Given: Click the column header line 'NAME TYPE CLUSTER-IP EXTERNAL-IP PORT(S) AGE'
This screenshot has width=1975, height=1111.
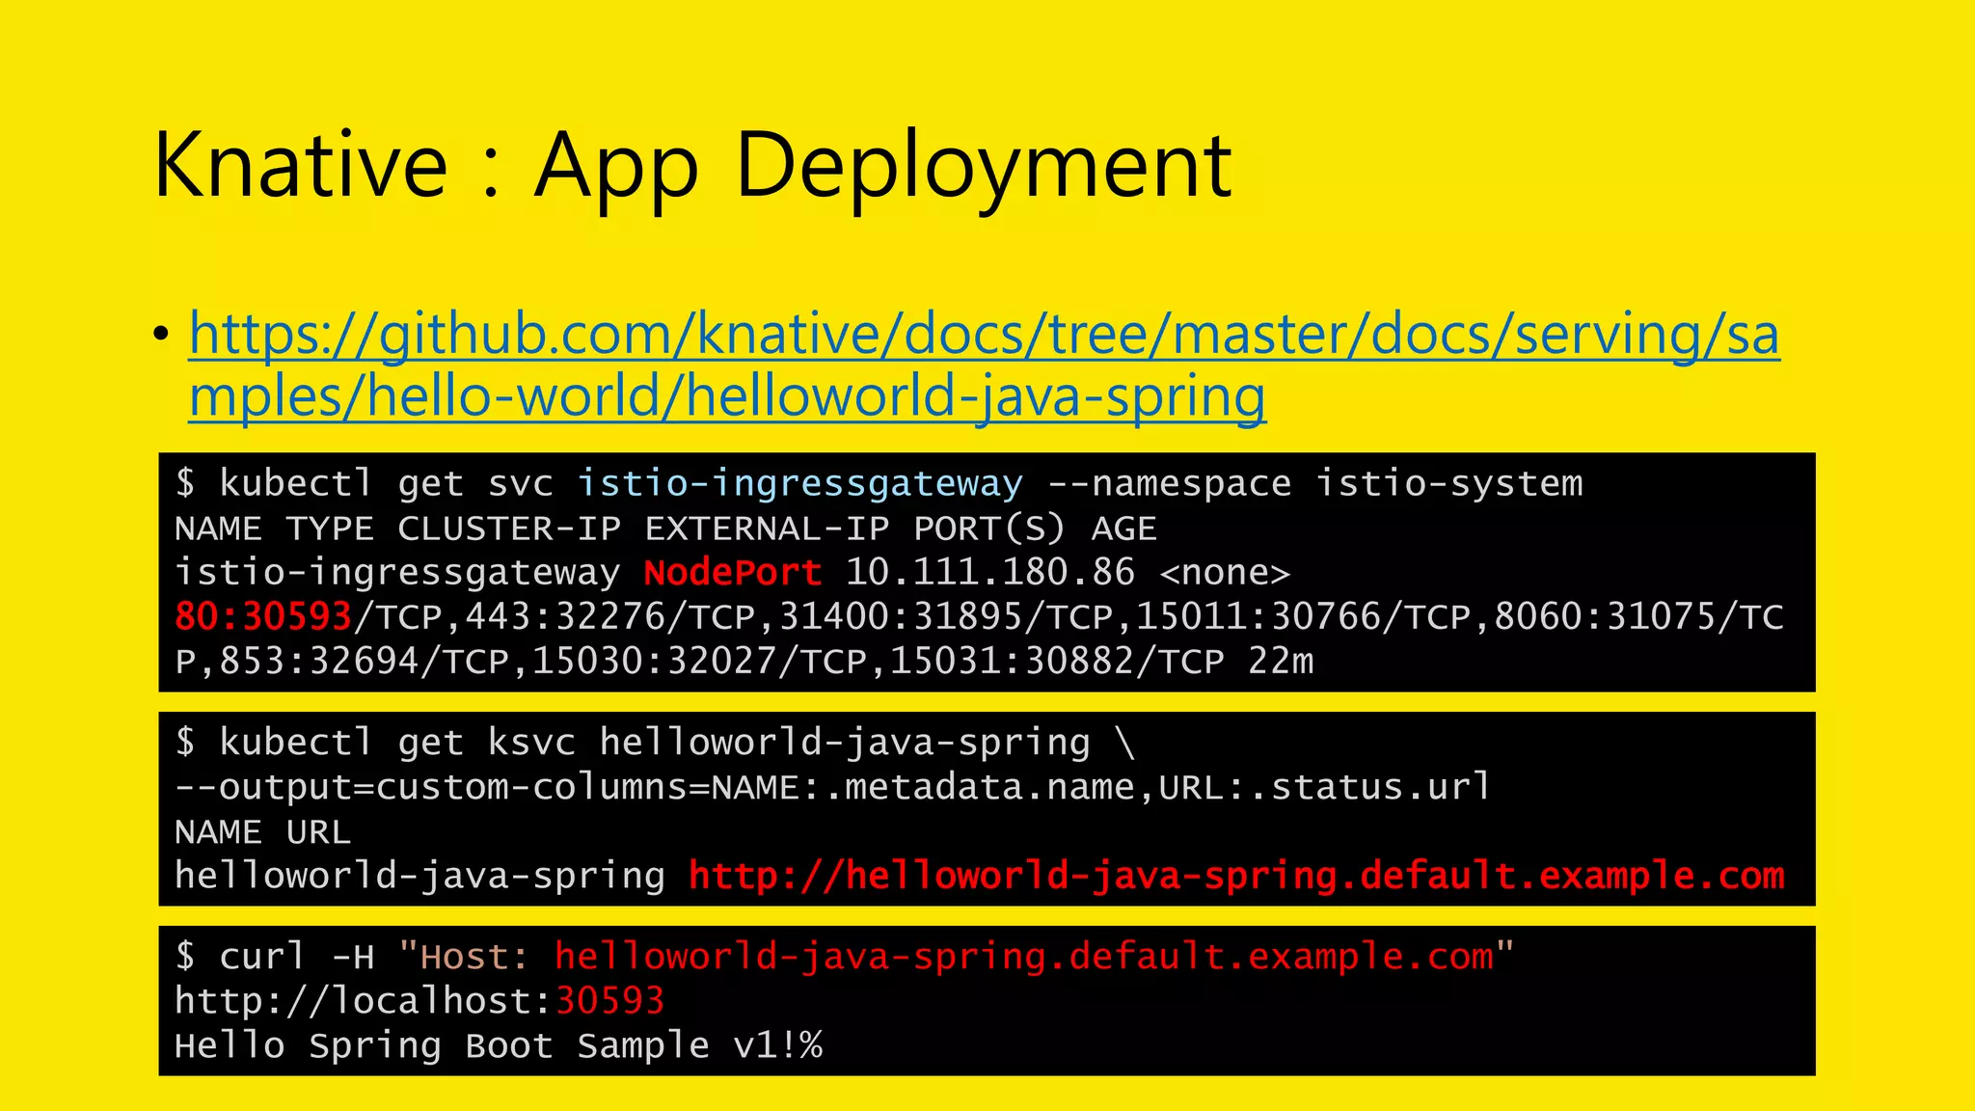Looking at the screenshot, I should 665,529.
